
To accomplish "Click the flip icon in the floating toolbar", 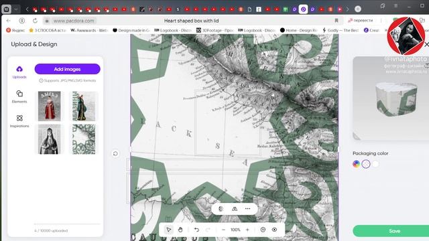I will point(235,209).
